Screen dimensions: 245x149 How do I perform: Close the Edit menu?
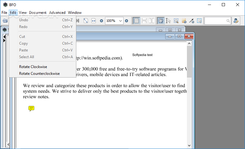13,13
